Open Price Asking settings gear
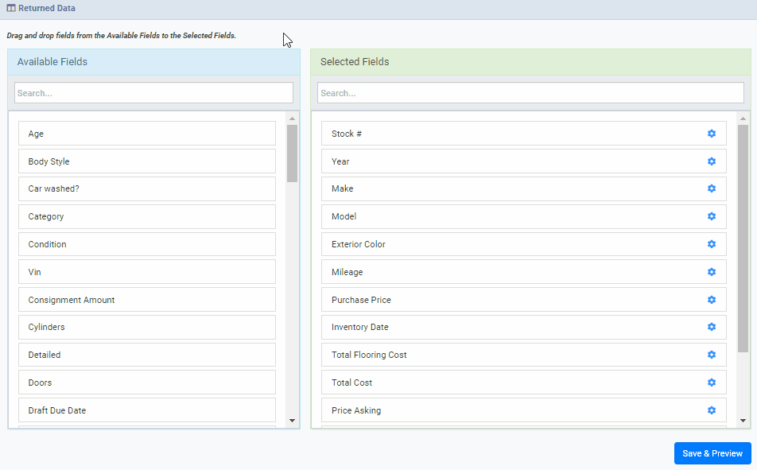 pos(712,410)
